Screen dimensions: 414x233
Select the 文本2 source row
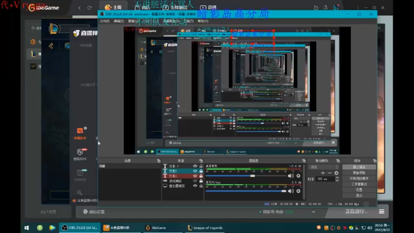[183, 171]
